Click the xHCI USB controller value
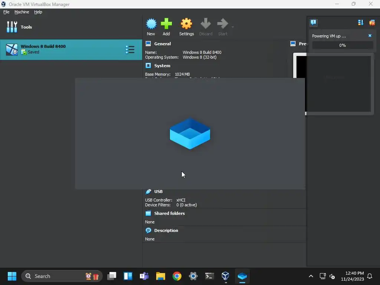This screenshot has width=380, height=285. click(x=181, y=200)
